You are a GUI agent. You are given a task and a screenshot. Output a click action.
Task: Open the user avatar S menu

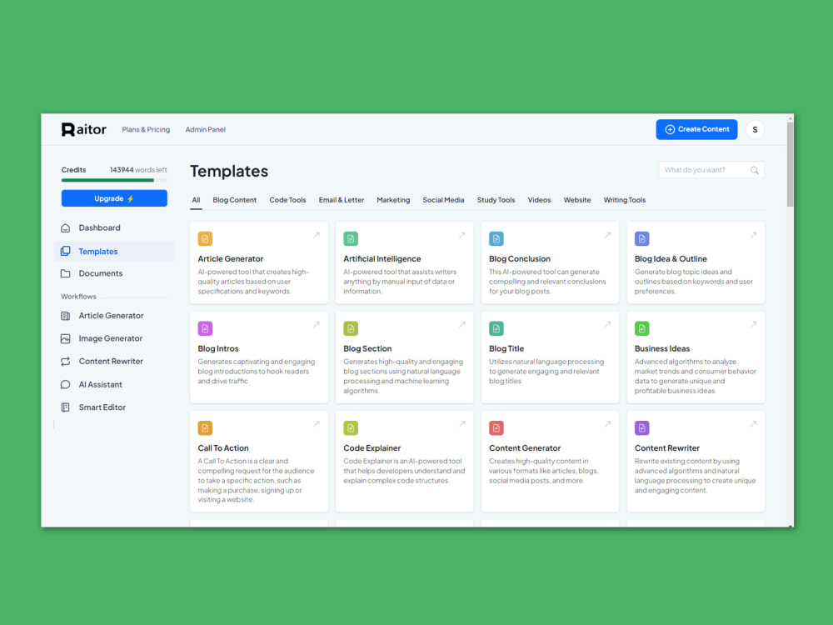point(755,130)
